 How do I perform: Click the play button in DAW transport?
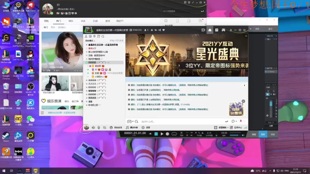[x=162, y=134]
